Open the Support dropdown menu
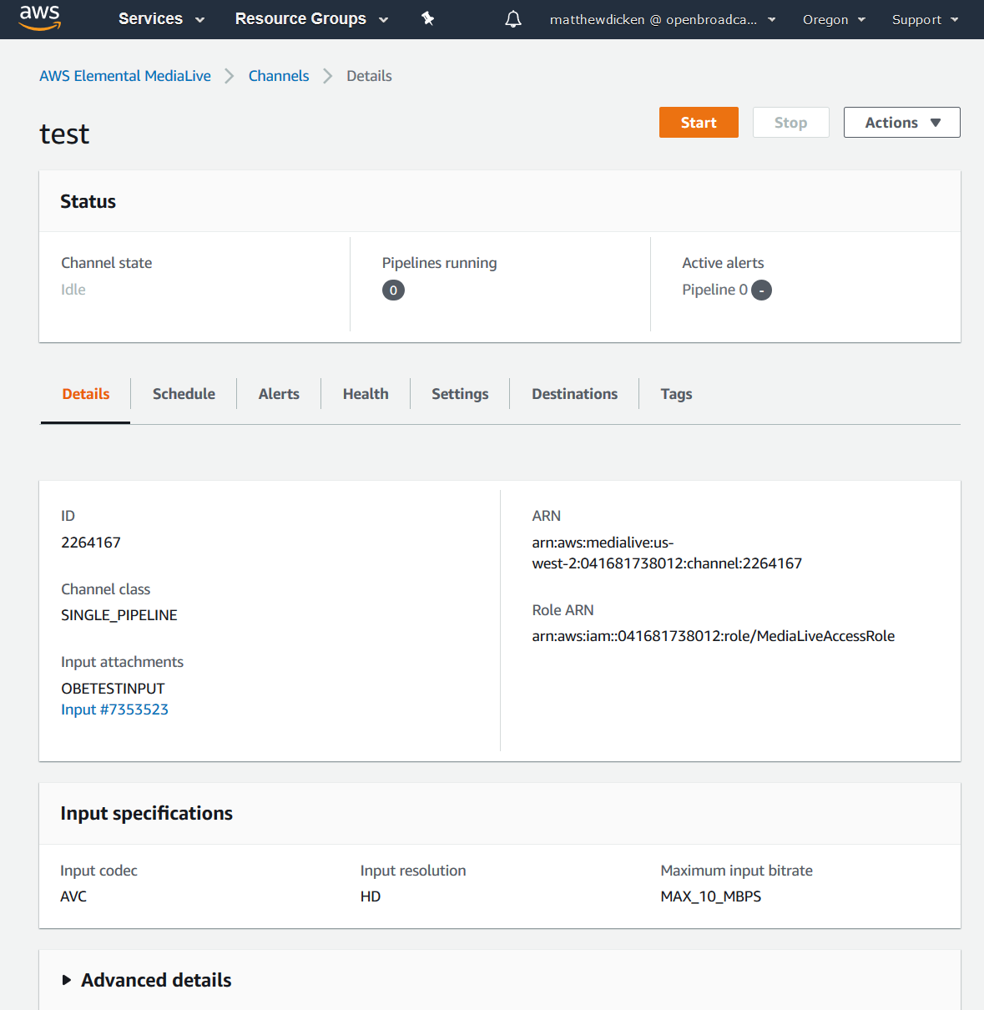 [925, 19]
